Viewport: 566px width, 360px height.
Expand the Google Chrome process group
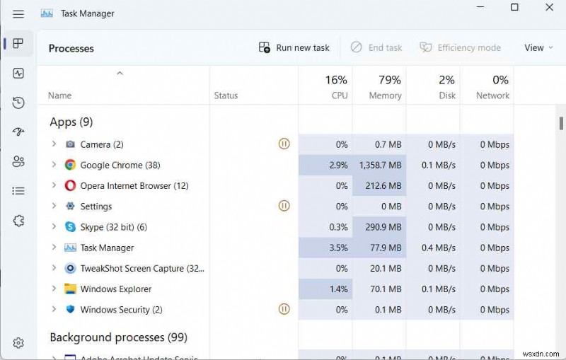[54, 165]
